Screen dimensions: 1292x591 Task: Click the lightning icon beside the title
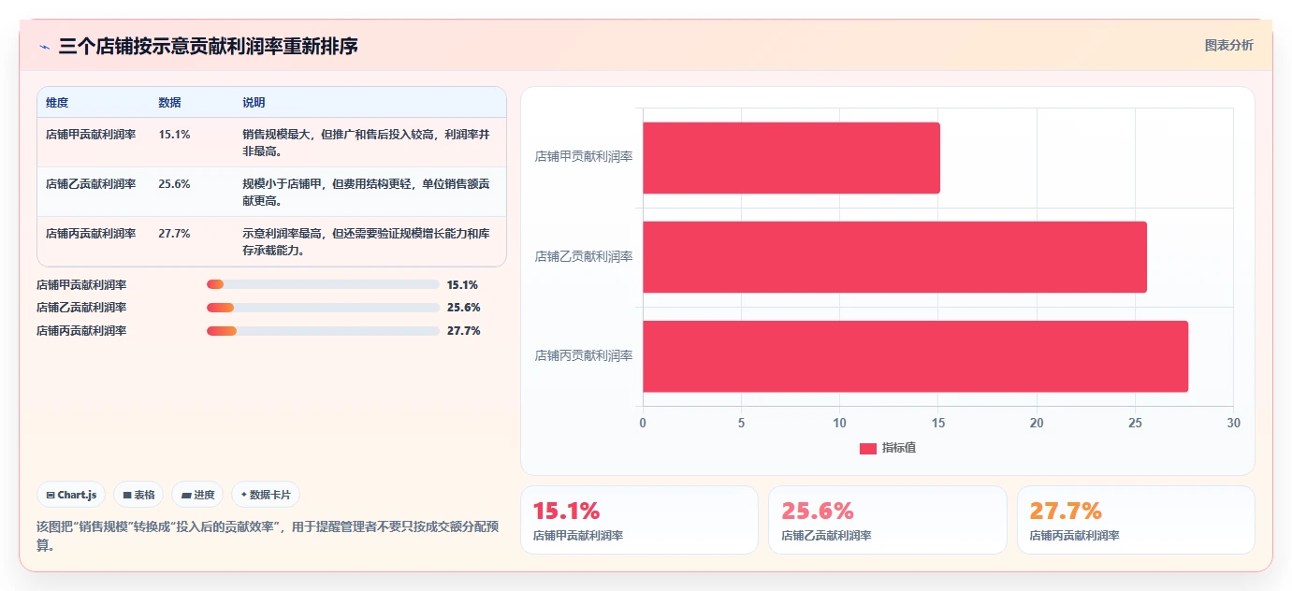tap(44, 47)
